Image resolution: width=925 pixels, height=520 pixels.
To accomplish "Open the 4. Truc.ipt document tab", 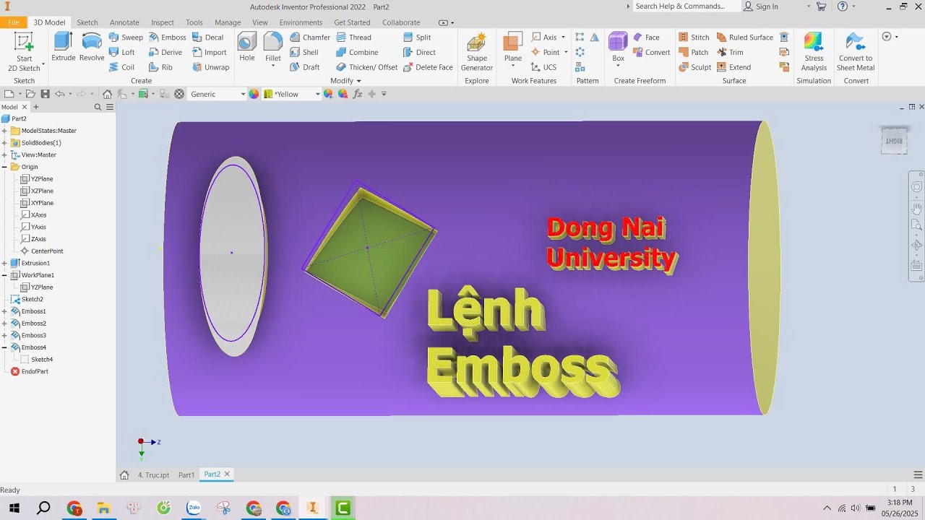I will pos(153,475).
